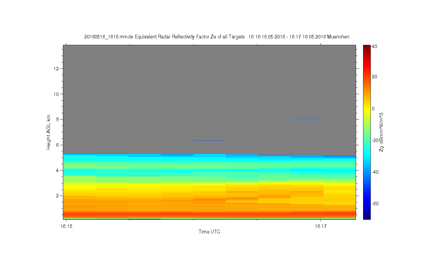Click the height tick label 6

(58, 145)
